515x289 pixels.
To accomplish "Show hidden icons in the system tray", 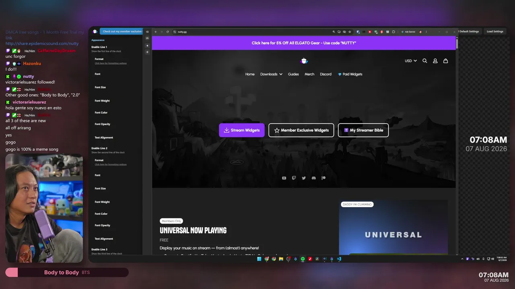I will pos(462,259).
